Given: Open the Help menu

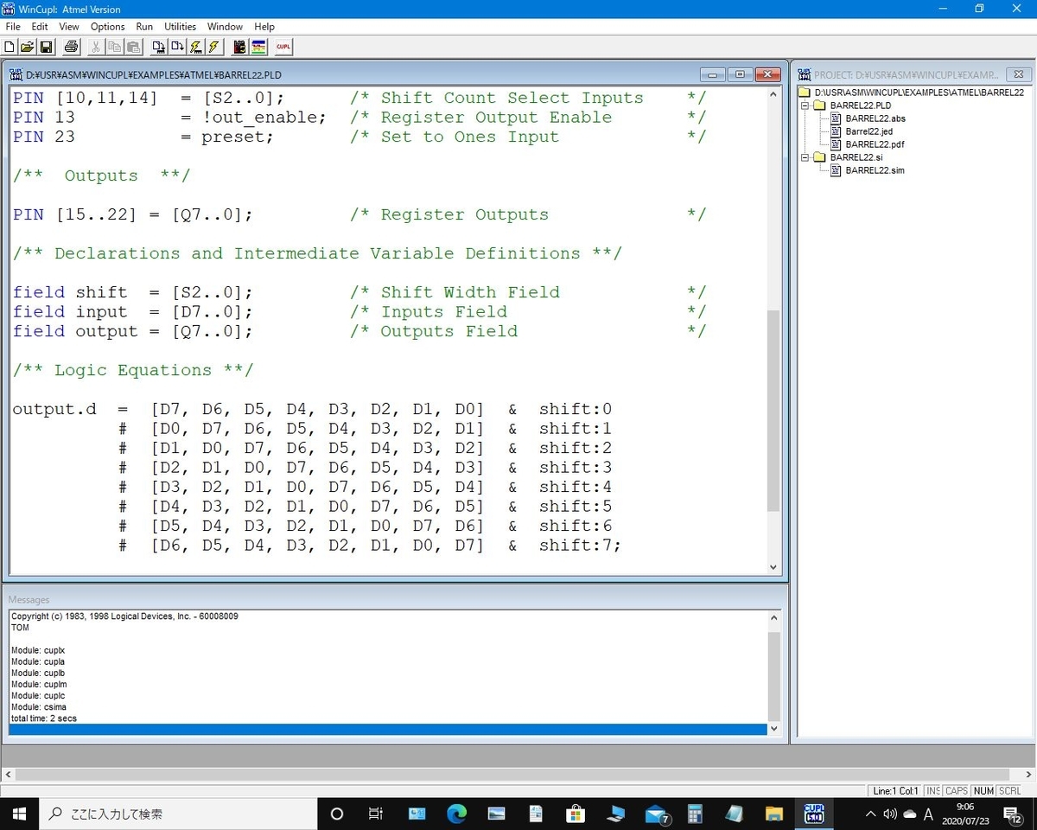Looking at the screenshot, I should tap(264, 27).
